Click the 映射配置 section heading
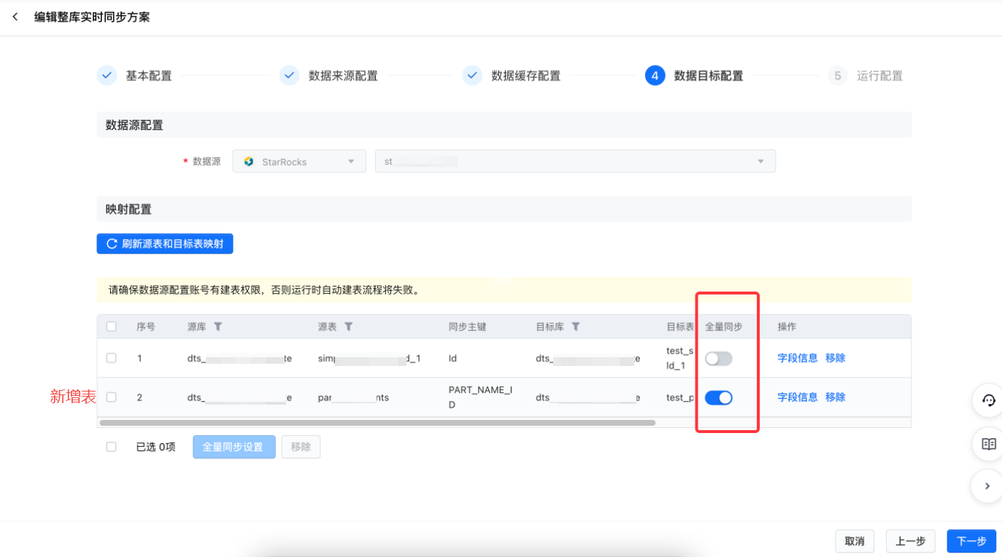 pos(128,209)
